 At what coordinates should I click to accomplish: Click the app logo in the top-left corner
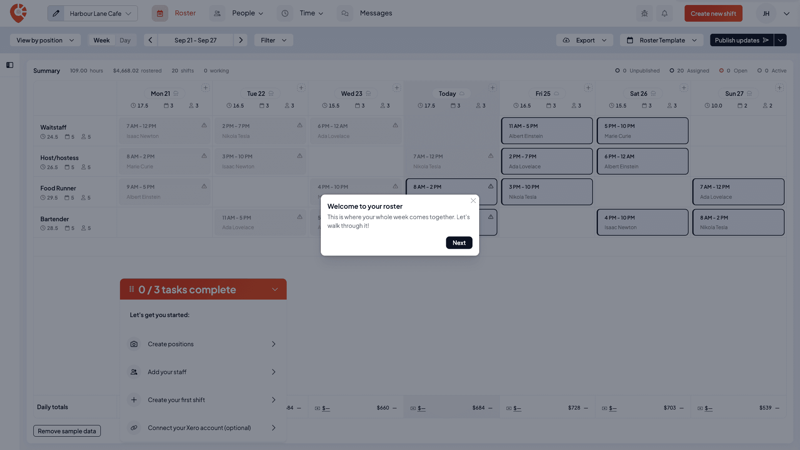(18, 13)
